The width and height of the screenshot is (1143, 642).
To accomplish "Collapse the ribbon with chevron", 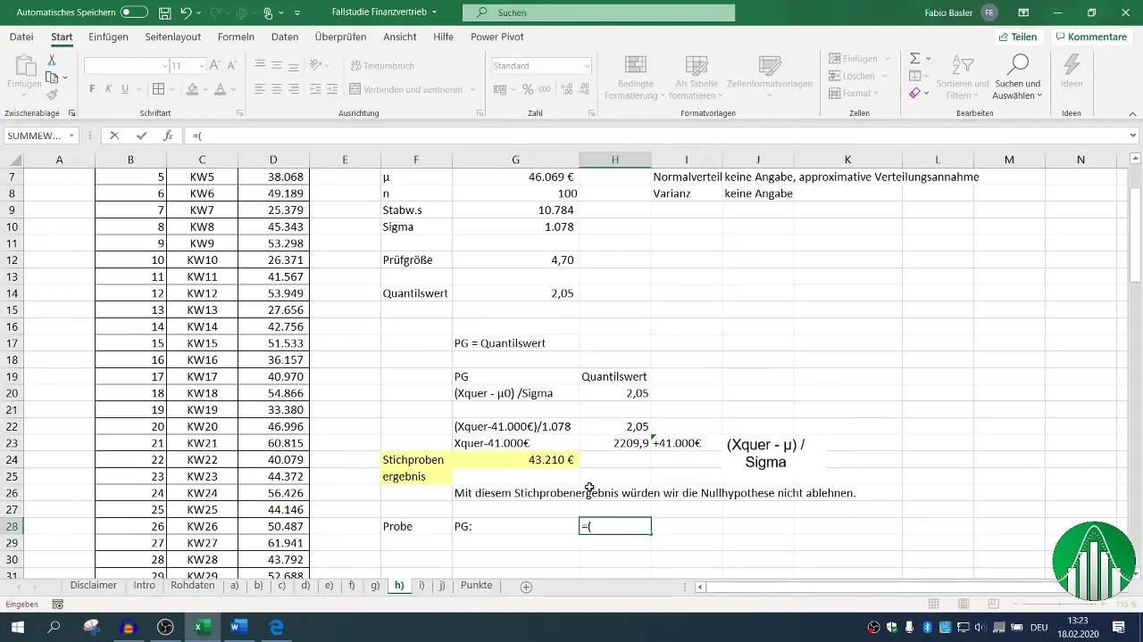I will (x=1132, y=114).
